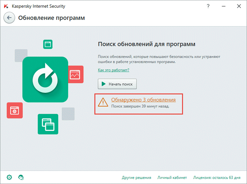This screenshot has height=184, width=247.
Task: Open the Другие решения link
Action: pyautogui.click(x=137, y=178)
